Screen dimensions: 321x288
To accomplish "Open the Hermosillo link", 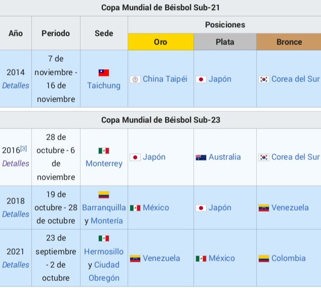I will (x=104, y=252).
